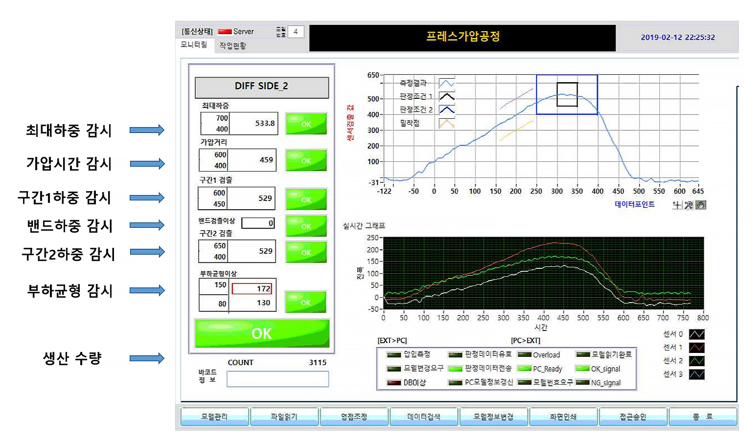Image resolution: width=755 pixels, height=438 pixels.
Task: Switch to the 모니터링 tab
Action: (194, 45)
